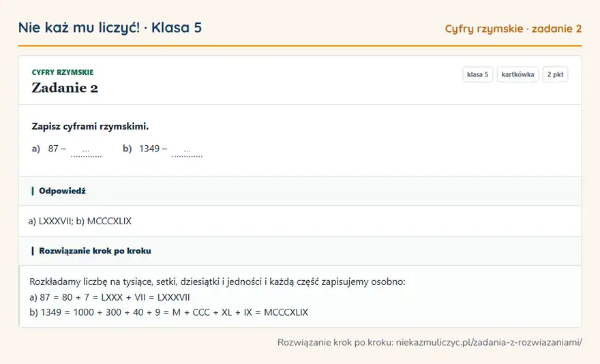The width and height of the screenshot is (600, 364).
Task: Click the 'Nie każ mu liczyć! · Klasa 5' header title
Action: [110, 27]
